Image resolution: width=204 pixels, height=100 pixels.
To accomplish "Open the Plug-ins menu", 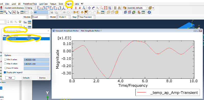I will coord(69,4).
